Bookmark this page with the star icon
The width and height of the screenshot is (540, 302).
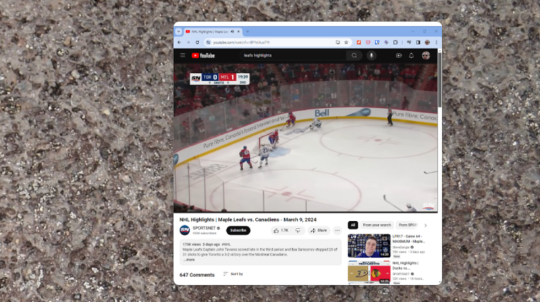coord(346,42)
